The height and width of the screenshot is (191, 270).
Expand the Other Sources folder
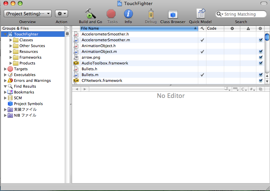point(11,46)
